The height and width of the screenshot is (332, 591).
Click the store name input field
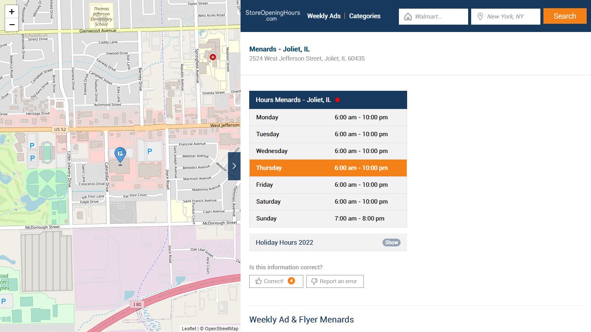pyautogui.click(x=434, y=16)
